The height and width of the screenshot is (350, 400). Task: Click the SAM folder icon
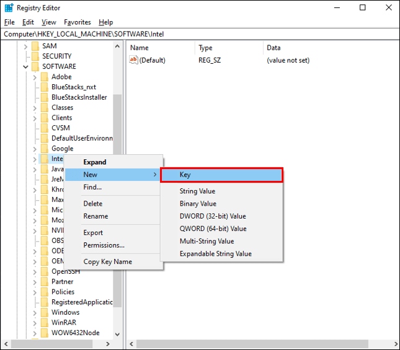point(35,46)
